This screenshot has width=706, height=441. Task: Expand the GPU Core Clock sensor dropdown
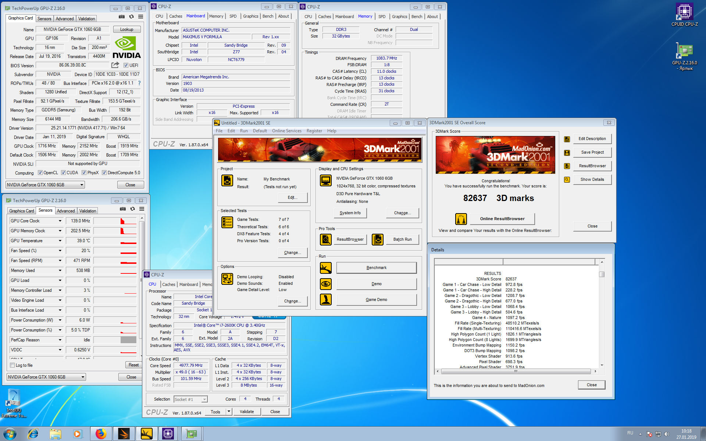(60, 221)
